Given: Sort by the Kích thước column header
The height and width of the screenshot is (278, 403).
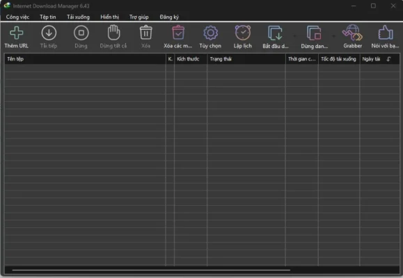Looking at the screenshot, I should pyautogui.click(x=191, y=59).
